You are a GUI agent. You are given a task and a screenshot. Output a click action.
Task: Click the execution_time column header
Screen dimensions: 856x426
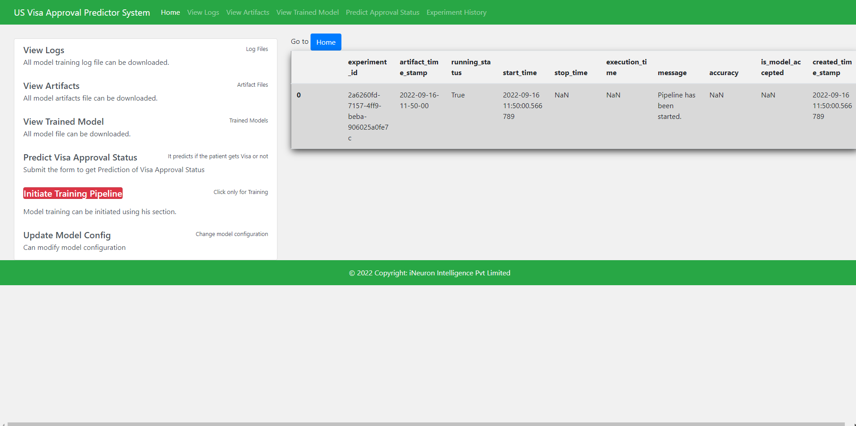pyautogui.click(x=626, y=67)
